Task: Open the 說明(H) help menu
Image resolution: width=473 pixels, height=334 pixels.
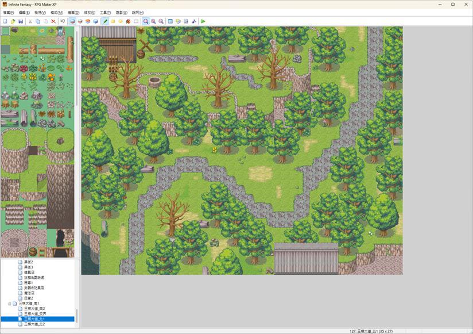Action: (138, 12)
